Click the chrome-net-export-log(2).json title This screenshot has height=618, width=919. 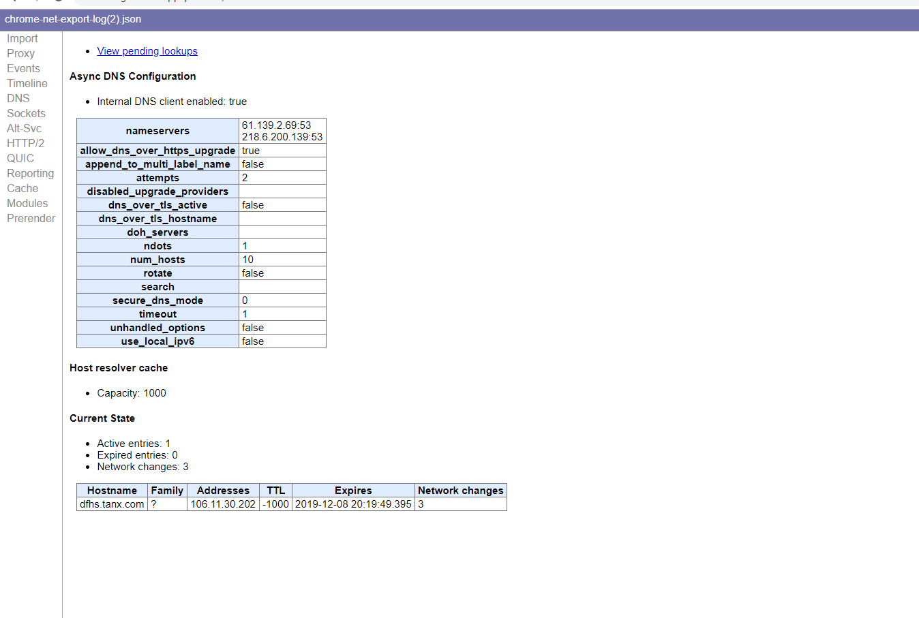73,19
